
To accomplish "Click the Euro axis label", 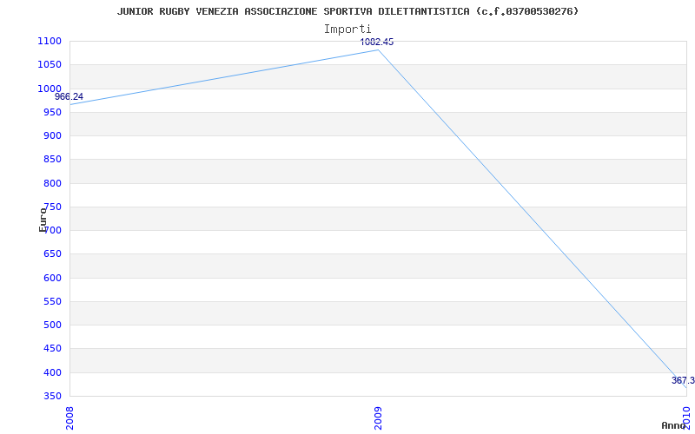I will tap(43, 220).
